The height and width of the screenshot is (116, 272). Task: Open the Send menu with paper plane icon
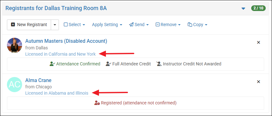pyautogui.click(x=139, y=25)
